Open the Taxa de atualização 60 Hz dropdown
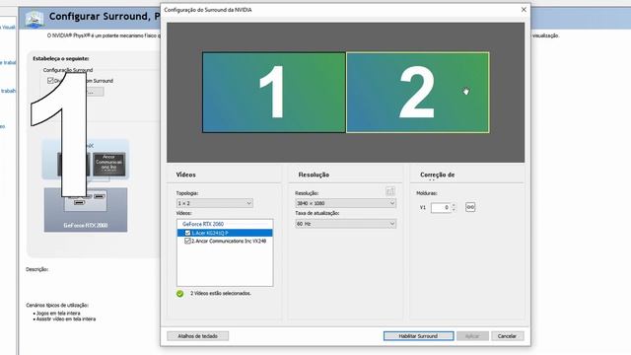Viewport: 631px width, 355px height. click(346, 224)
